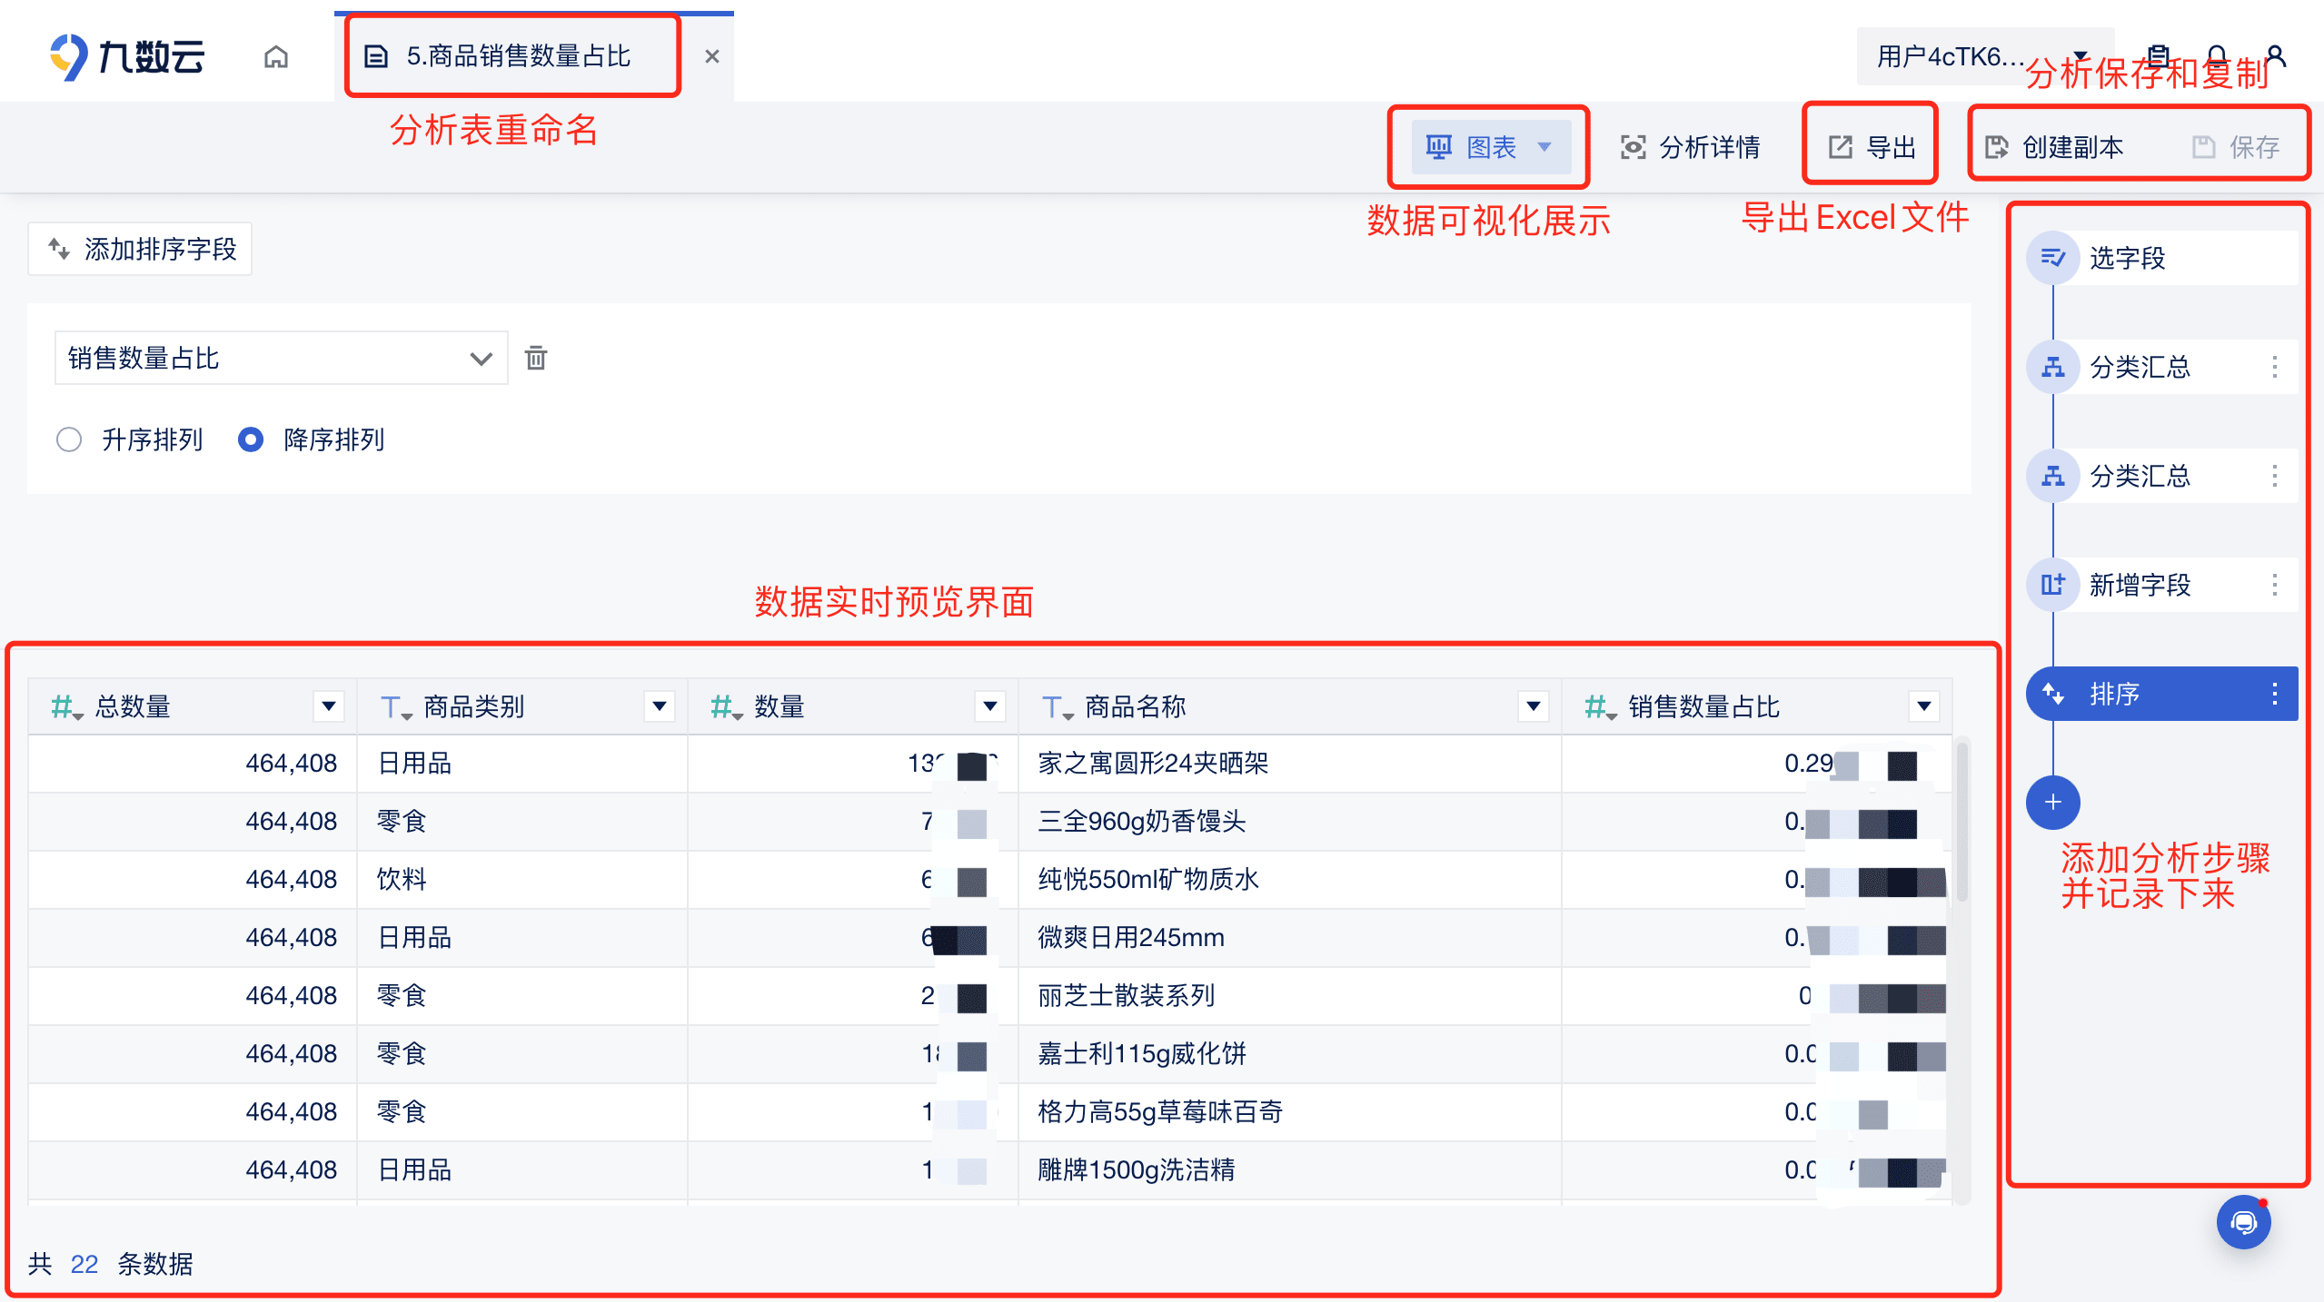The image size is (2324, 1302).
Task: Open the 用户4cTK6 account dropdown
Action: click(1985, 56)
